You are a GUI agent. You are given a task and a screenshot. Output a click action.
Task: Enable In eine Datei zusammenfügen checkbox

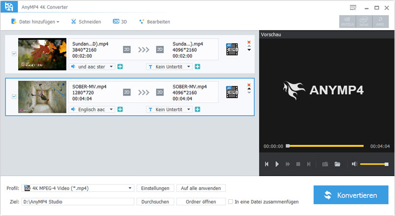pyautogui.click(x=230, y=202)
